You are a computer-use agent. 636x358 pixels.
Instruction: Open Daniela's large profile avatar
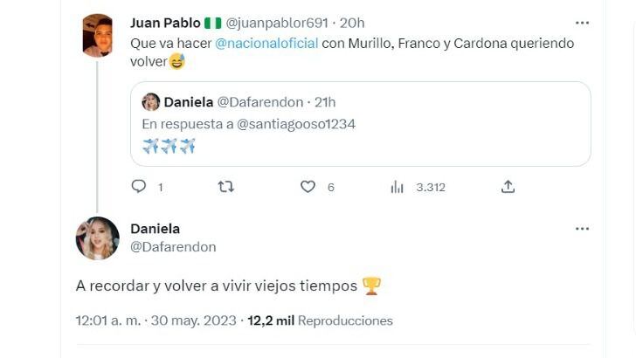(x=98, y=238)
